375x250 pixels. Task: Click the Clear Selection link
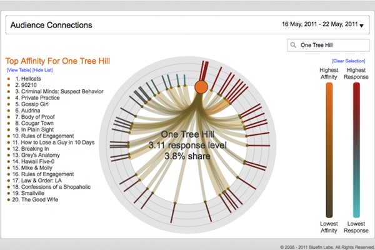[349, 61]
